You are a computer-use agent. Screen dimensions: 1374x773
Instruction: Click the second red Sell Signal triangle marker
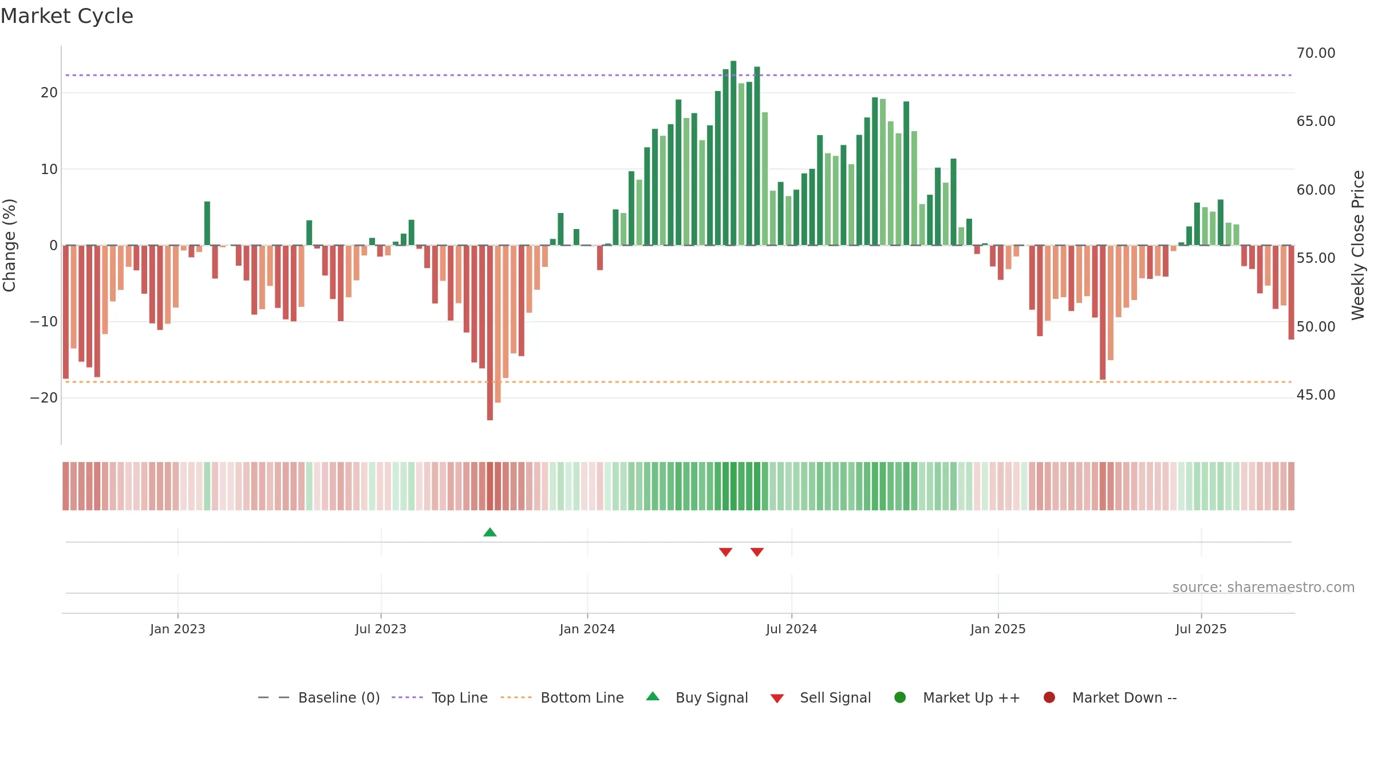click(x=757, y=552)
